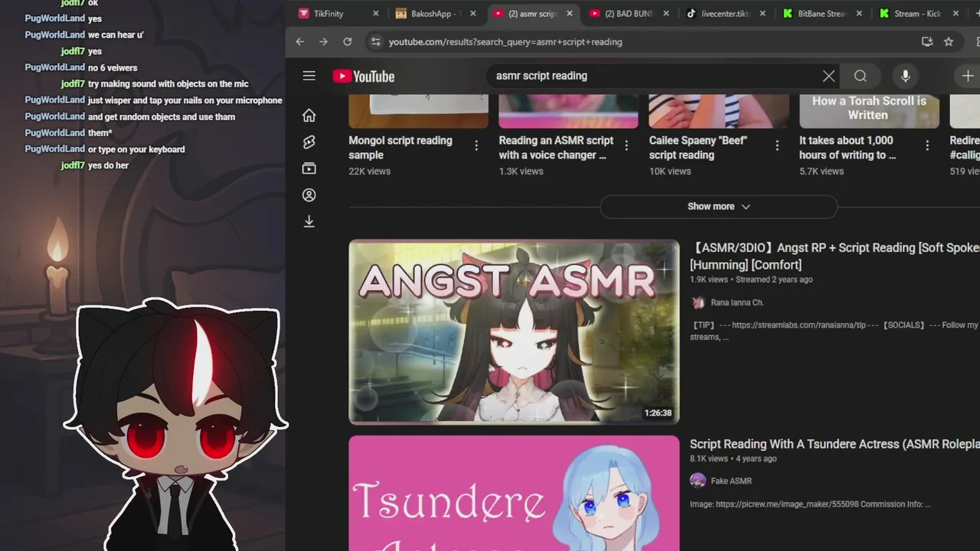980x551 pixels.
Task: Close the BakoshApp tab
Action: coord(472,13)
